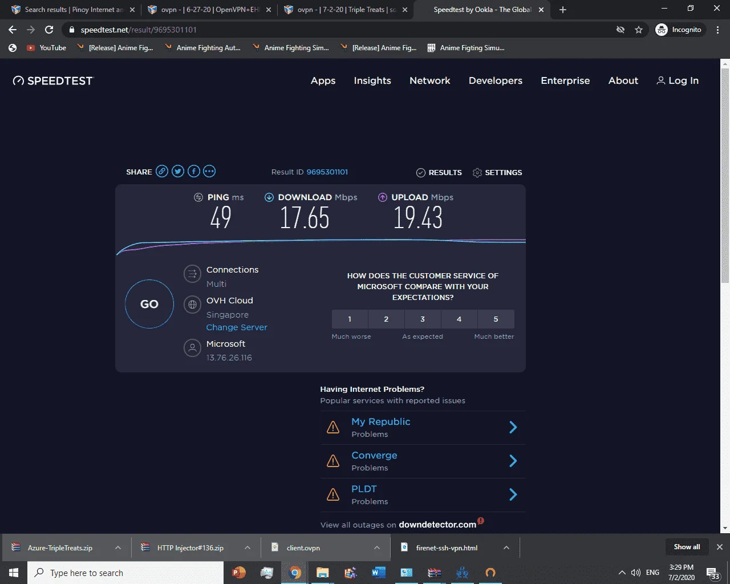Open the notification center icon
The height and width of the screenshot is (584, 730).
coord(713,573)
